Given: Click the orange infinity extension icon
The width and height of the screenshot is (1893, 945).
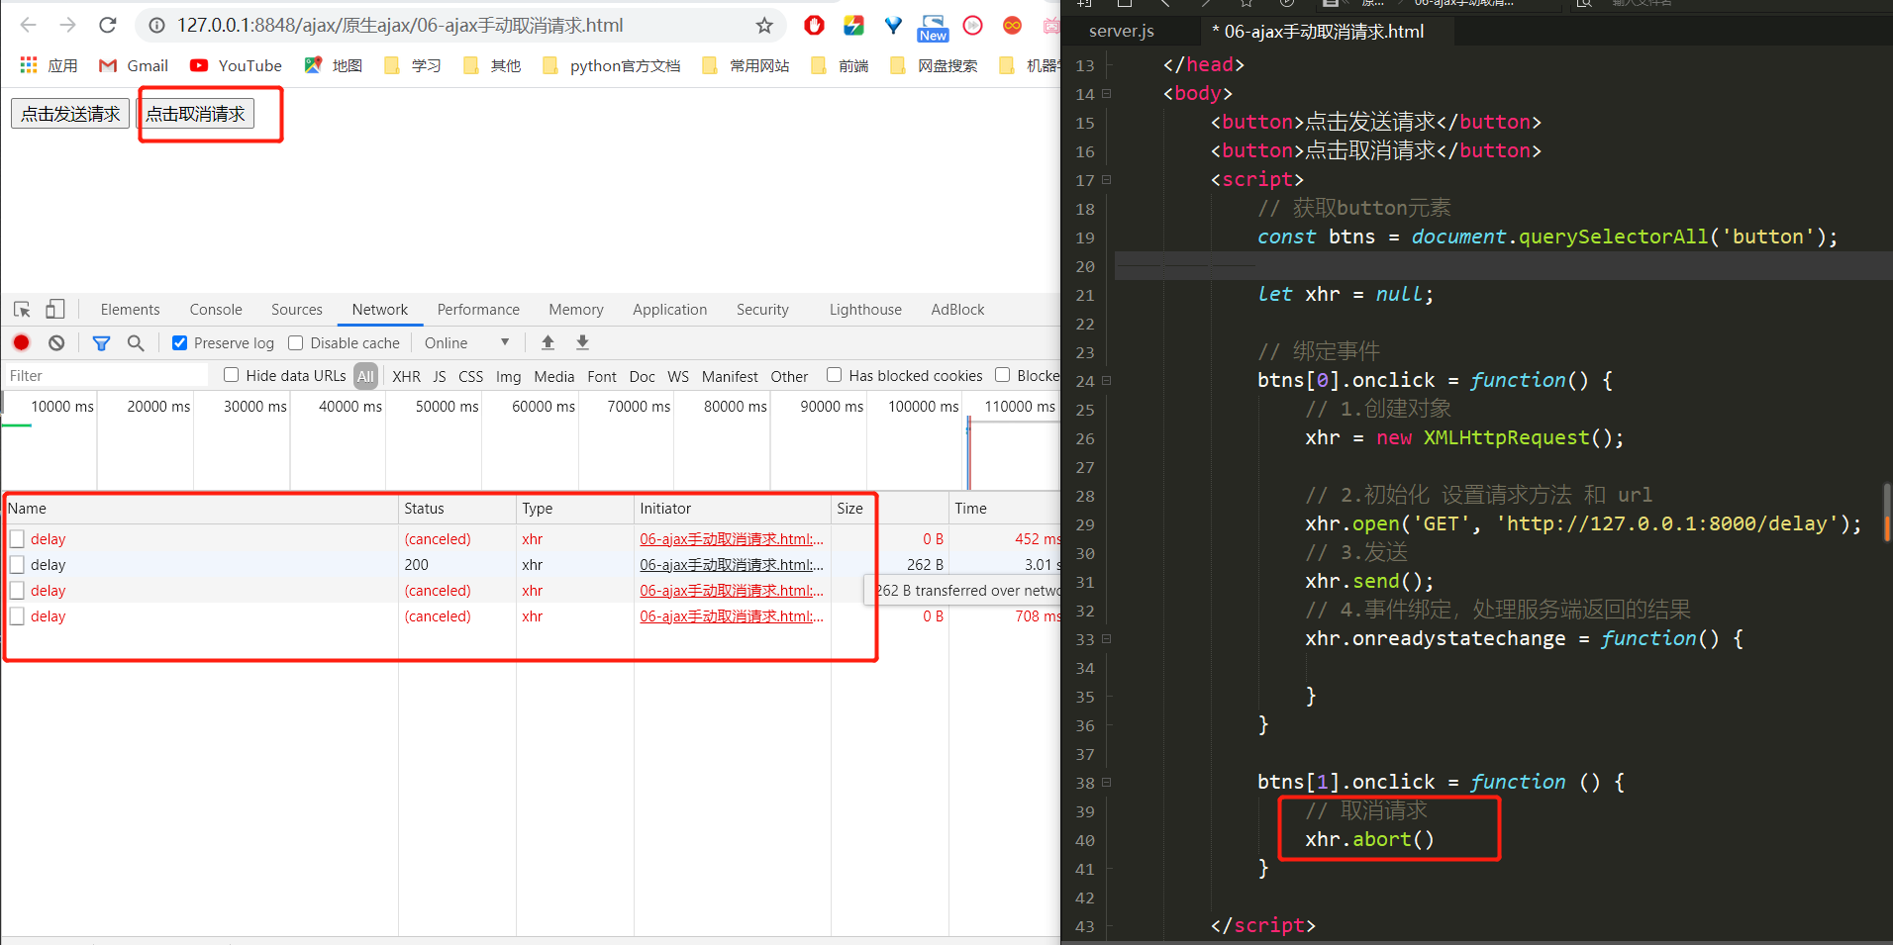Looking at the screenshot, I should pos(1012,26).
